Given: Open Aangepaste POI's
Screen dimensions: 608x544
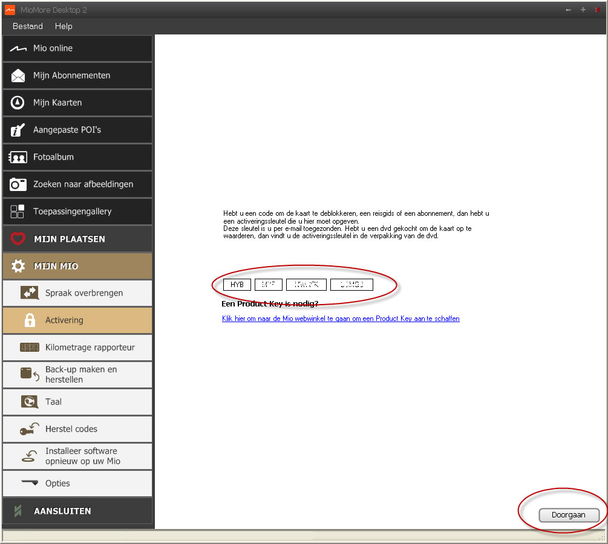Looking at the screenshot, I should (x=77, y=130).
